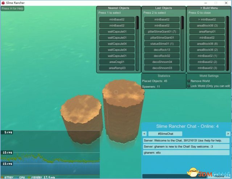Screen dimensions: 232x179
Task: Select mtnBase02 (1) in Build Menu
Action: (207, 56)
